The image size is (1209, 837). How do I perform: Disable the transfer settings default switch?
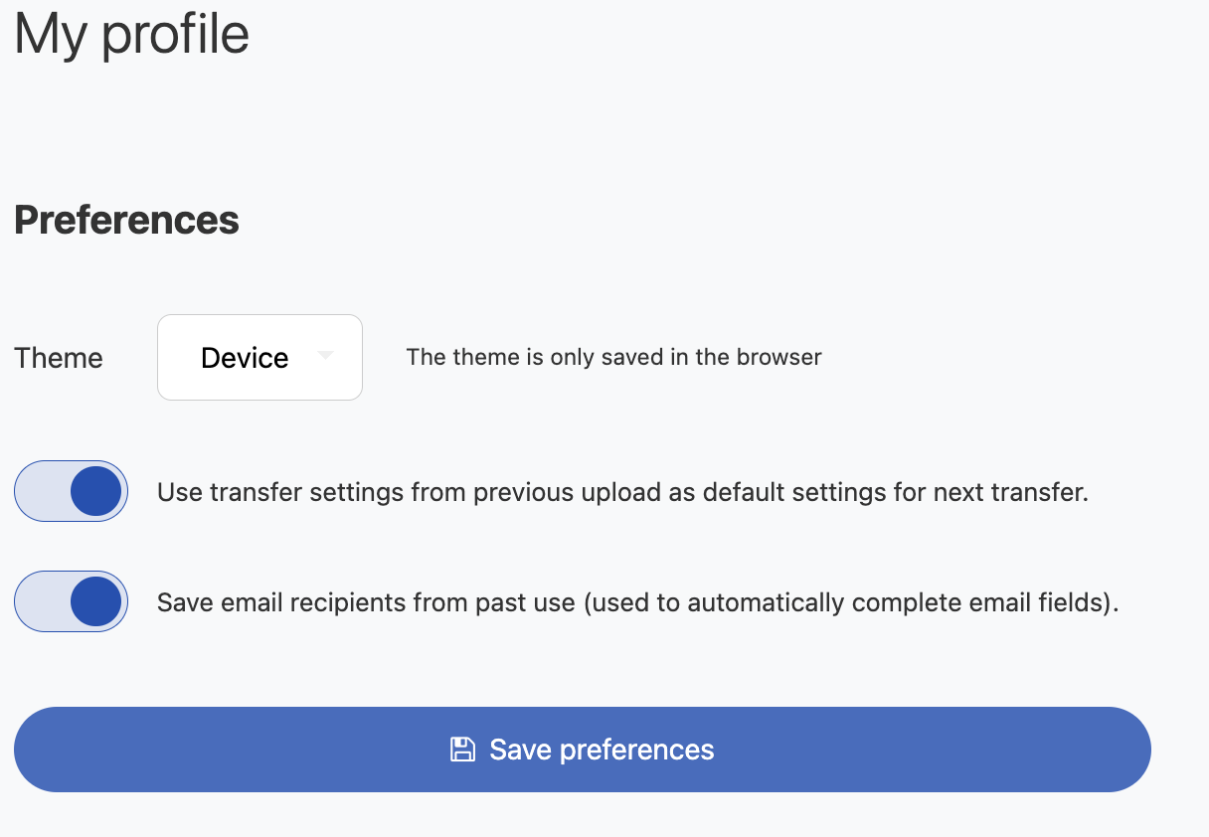71,491
